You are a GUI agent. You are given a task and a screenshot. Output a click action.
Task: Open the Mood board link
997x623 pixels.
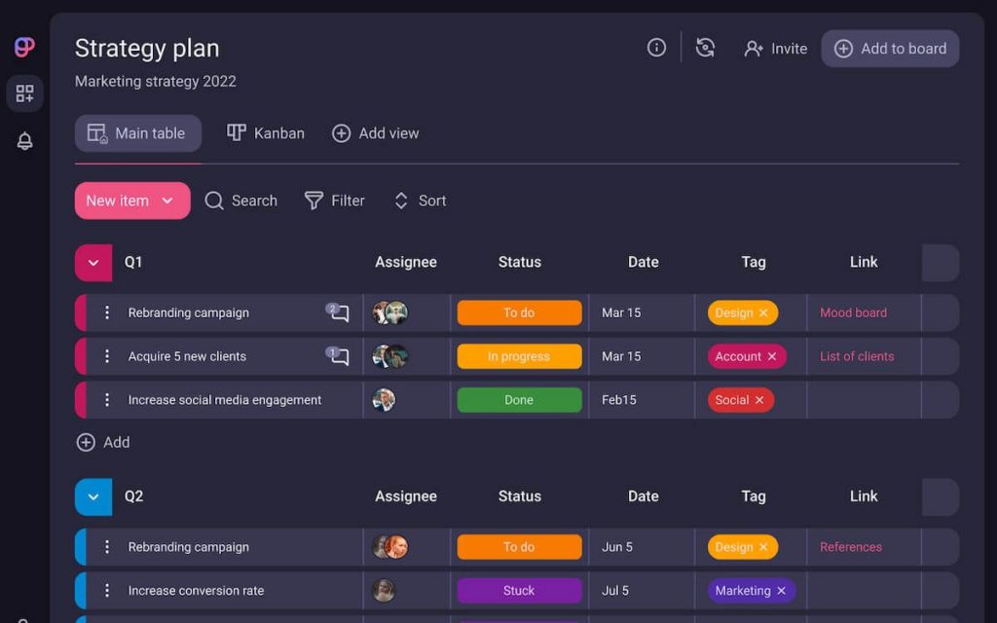point(853,312)
